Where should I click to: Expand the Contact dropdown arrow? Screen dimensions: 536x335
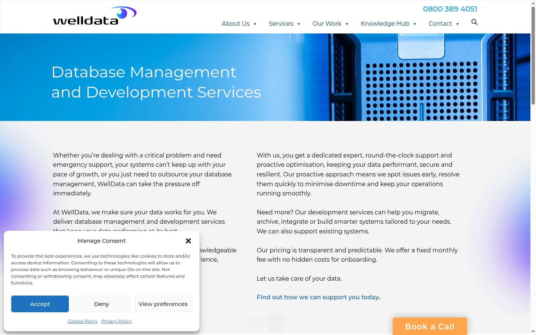[x=457, y=24]
